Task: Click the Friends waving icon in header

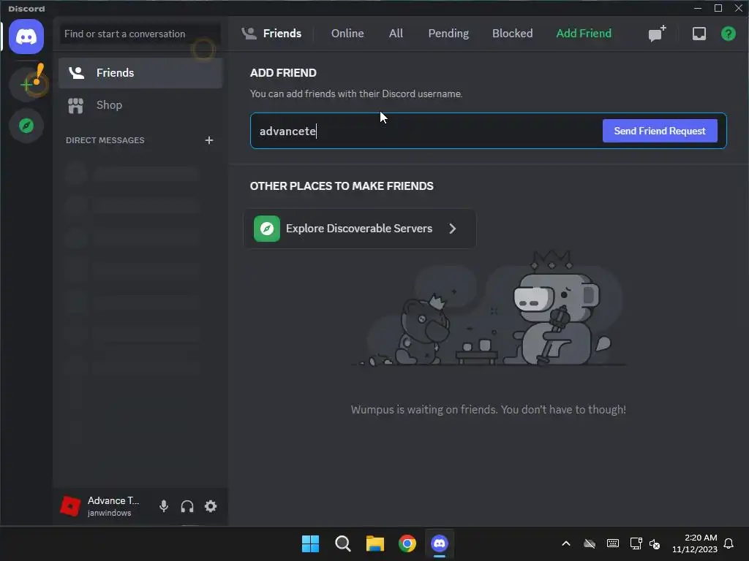Action: pos(249,34)
